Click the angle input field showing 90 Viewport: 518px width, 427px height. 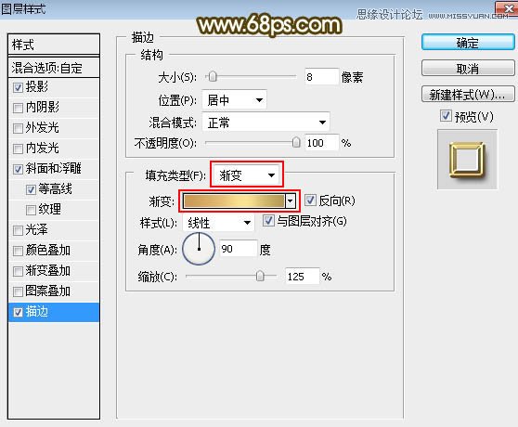click(x=239, y=249)
